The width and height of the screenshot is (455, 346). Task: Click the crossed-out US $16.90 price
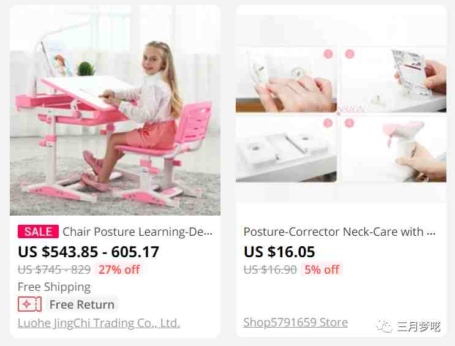(x=270, y=269)
